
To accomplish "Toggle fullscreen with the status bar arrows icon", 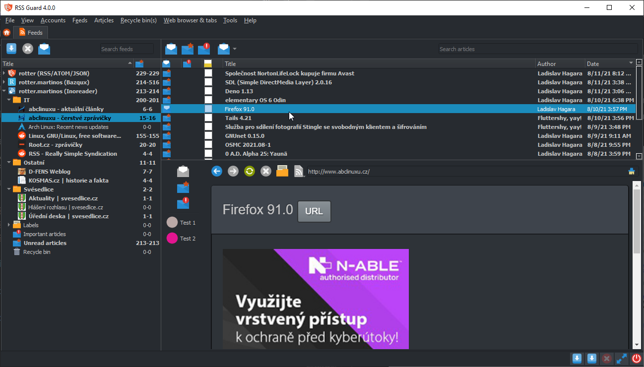I will coord(621,359).
